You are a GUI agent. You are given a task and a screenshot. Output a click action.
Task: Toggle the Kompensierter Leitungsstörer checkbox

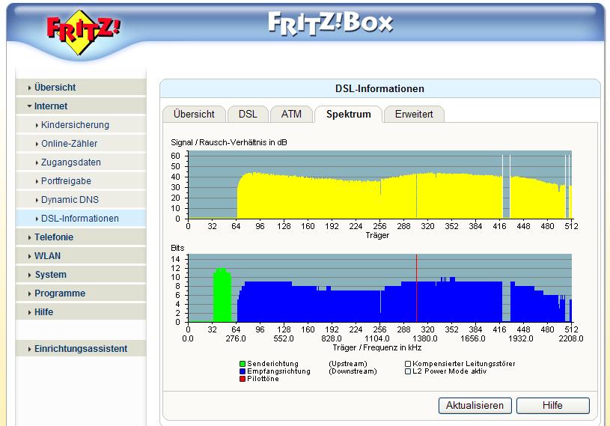[x=408, y=364]
